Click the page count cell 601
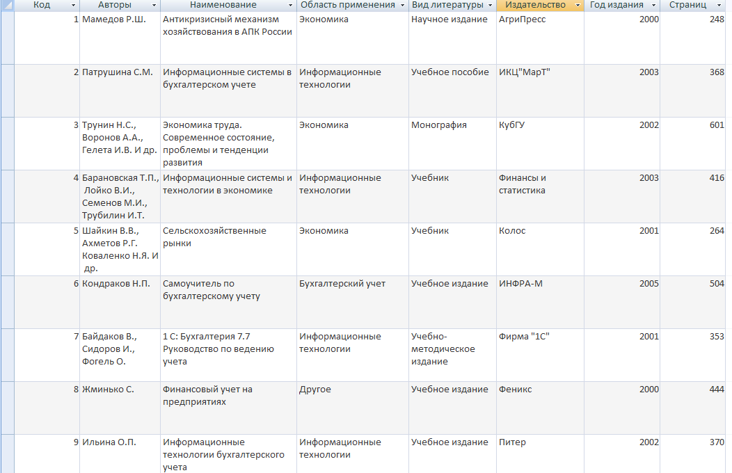 tap(693, 144)
